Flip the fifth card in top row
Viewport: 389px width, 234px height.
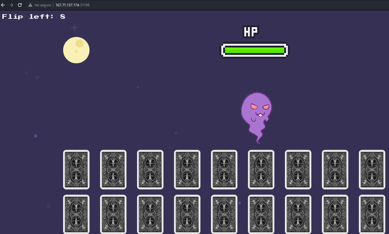(224, 170)
